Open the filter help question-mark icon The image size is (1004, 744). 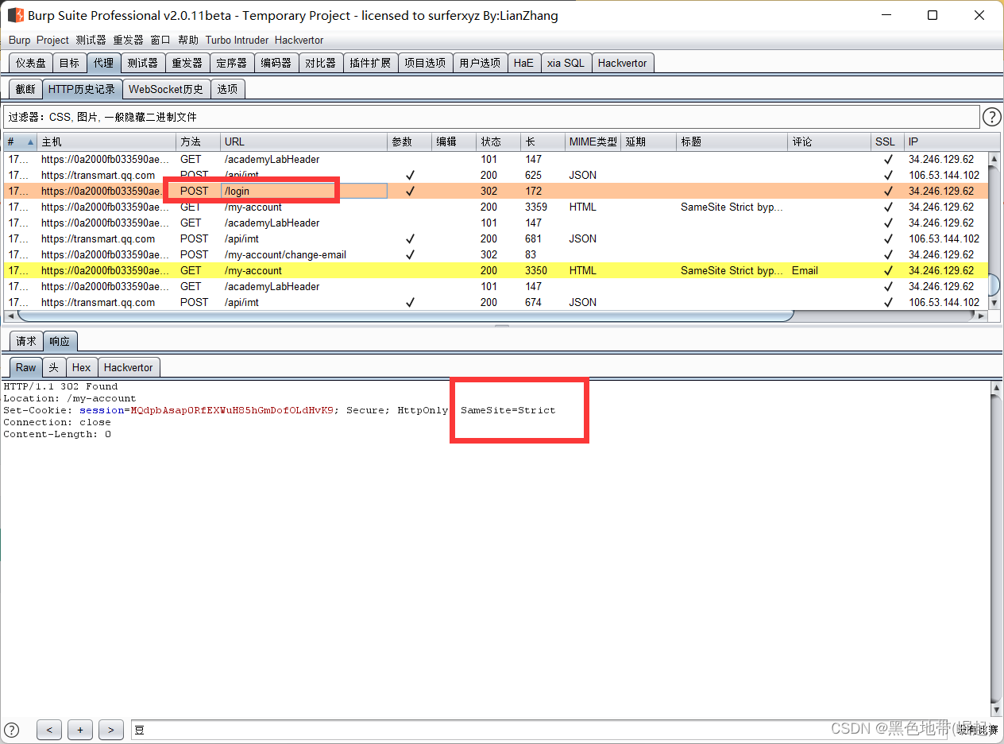[992, 118]
